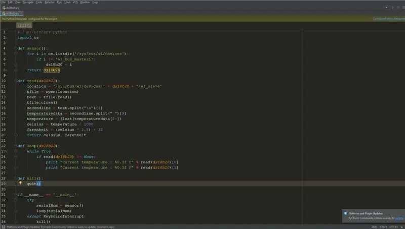Viewport: 405px width, 229px height.
Task: Click the Configure Python Interpreter link
Action: 389,19
